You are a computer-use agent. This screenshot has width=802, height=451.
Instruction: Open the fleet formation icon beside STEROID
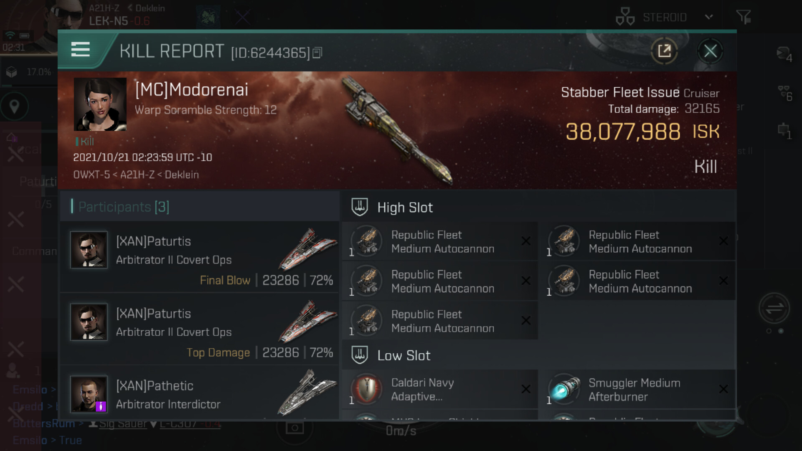tap(625, 17)
